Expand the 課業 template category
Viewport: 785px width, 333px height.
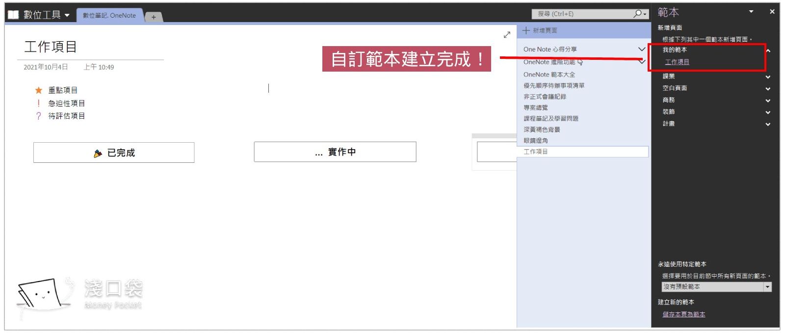[768, 77]
